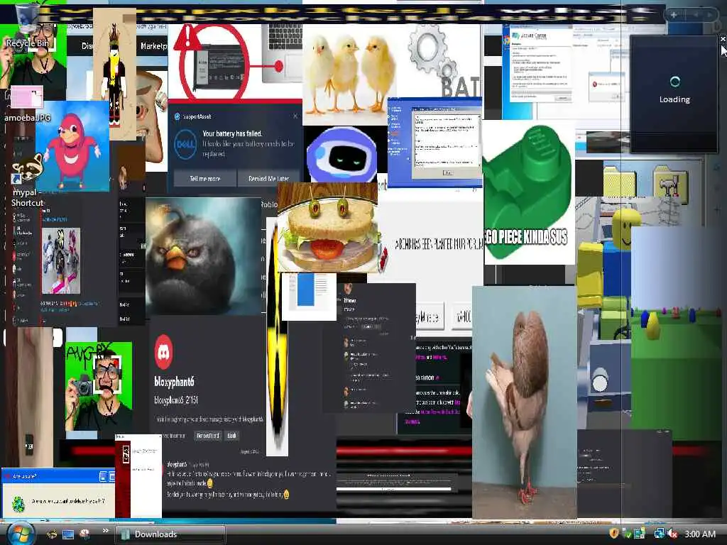This screenshot has width=727, height=545.
Task: Click Remind Me Later in Dell alert
Action: click(268, 178)
